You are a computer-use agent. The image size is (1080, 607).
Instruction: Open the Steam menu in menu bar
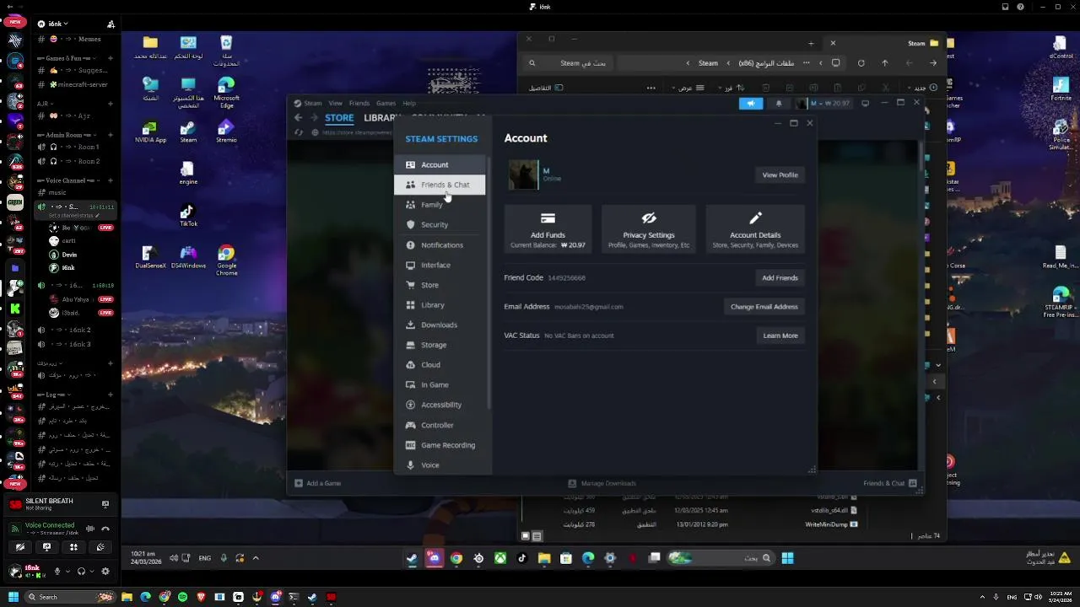(x=312, y=104)
